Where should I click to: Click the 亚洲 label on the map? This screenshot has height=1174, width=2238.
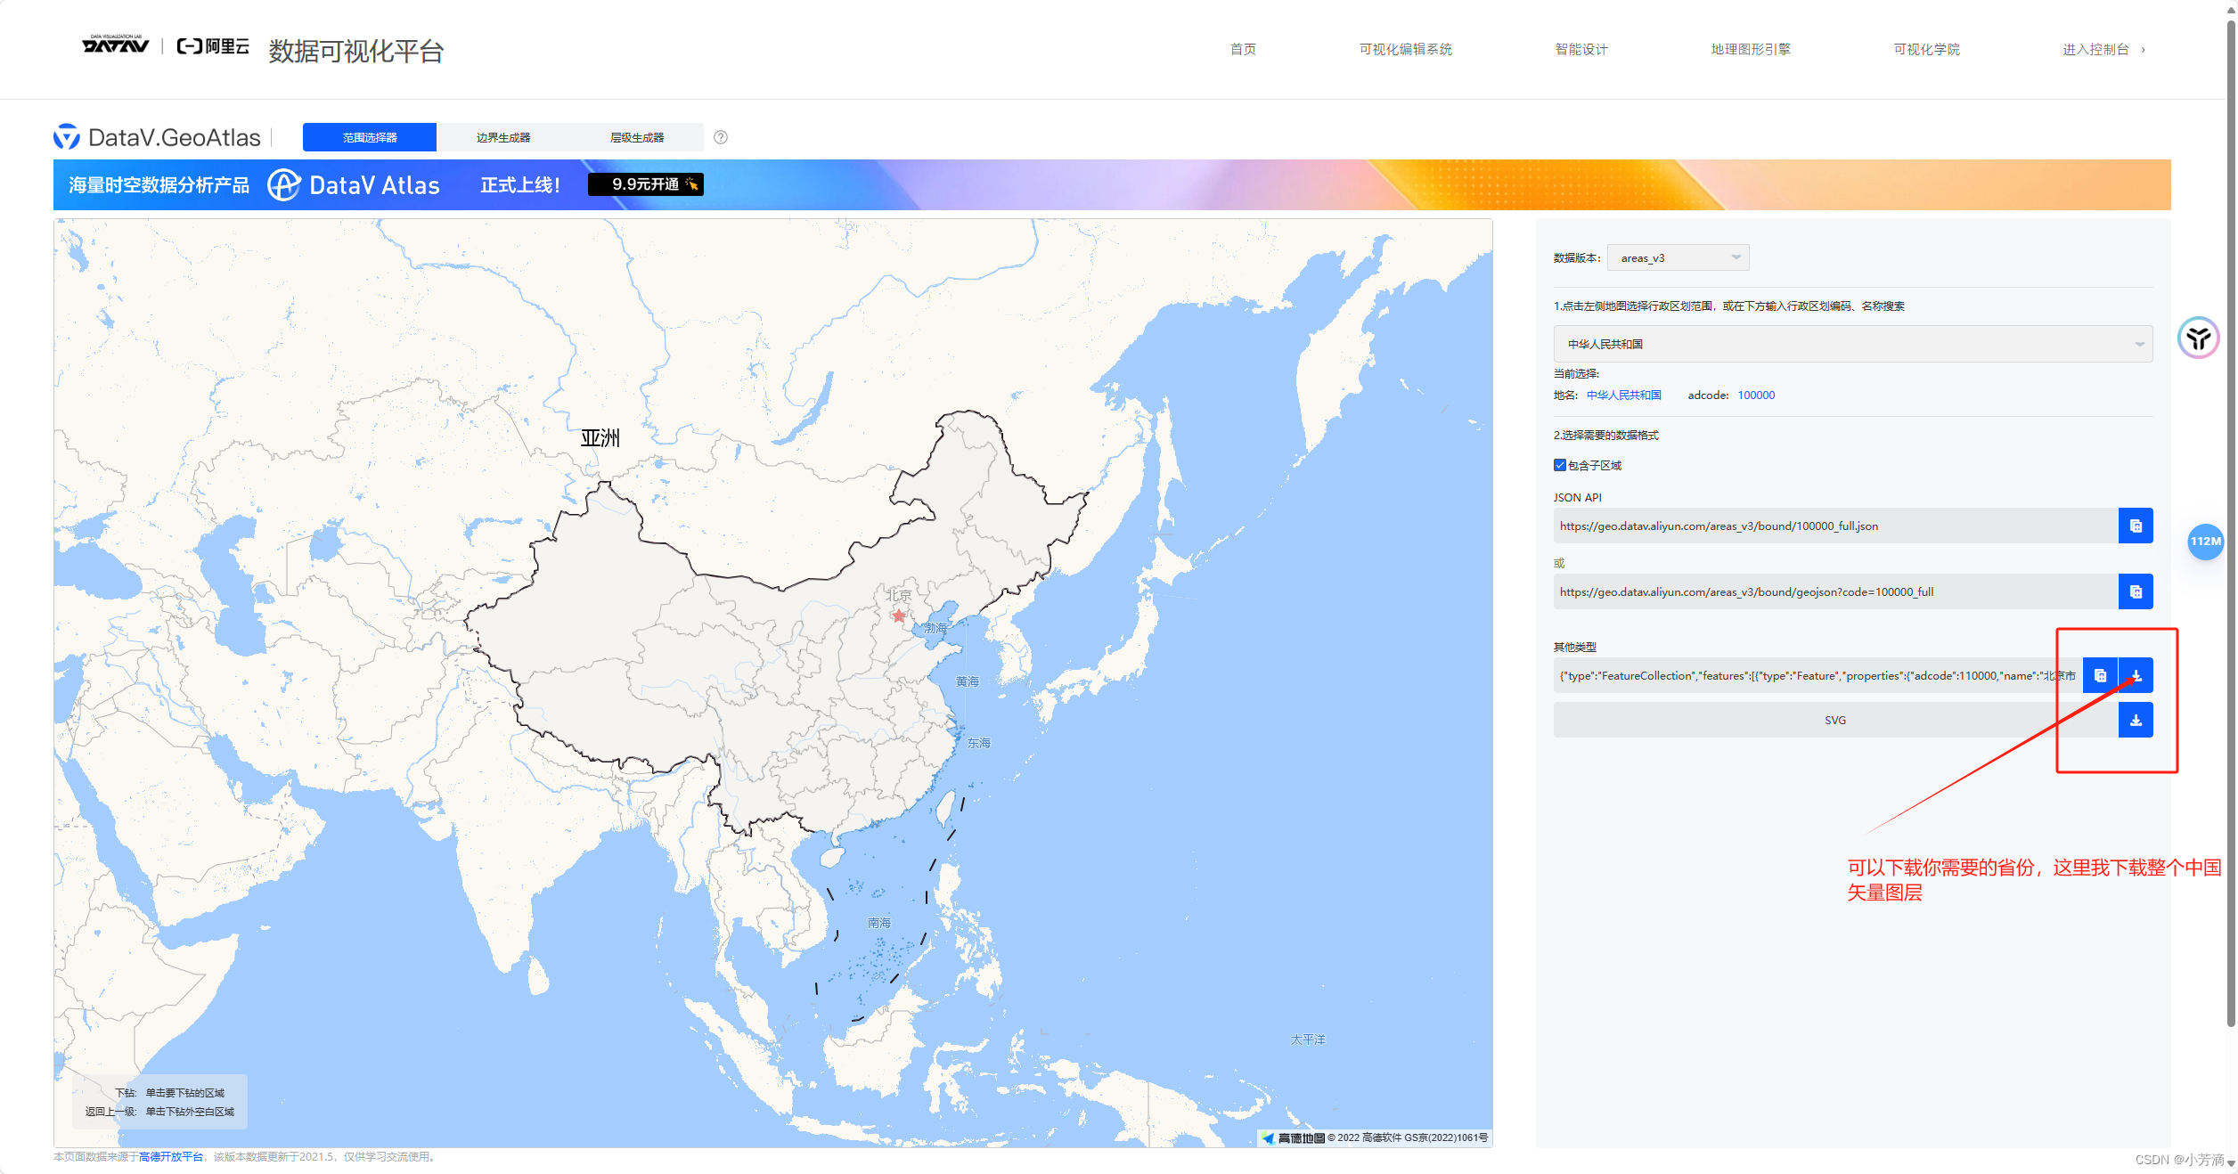(x=600, y=437)
